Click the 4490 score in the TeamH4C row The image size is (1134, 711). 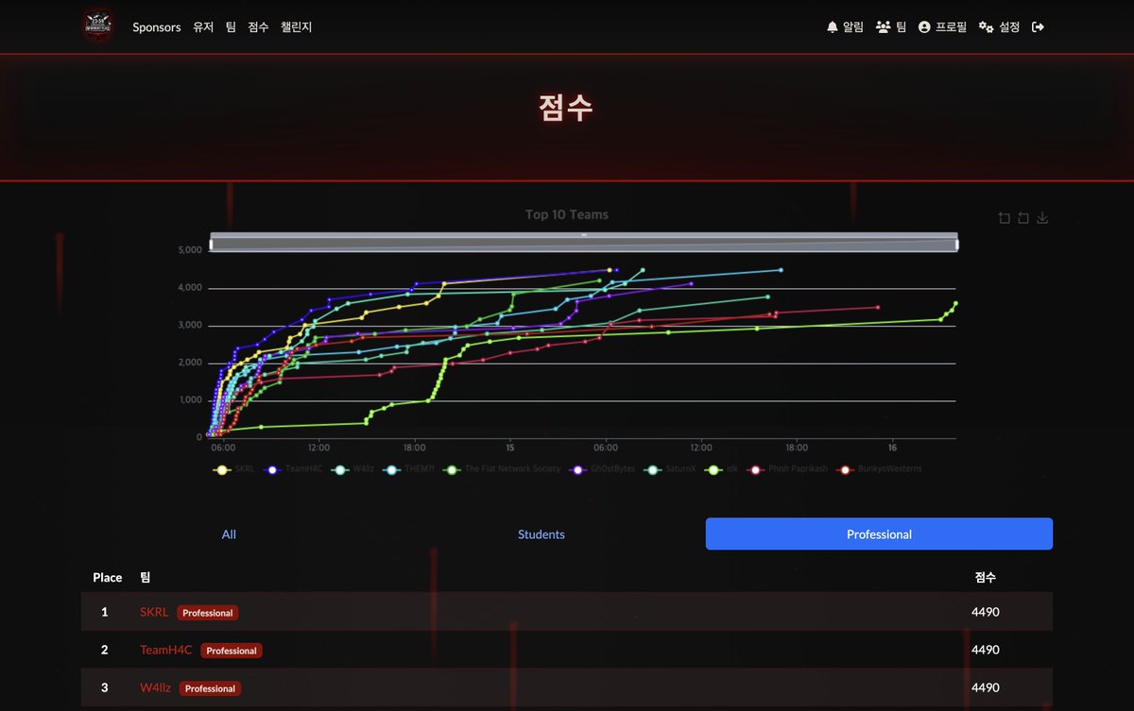[x=986, y=650]
